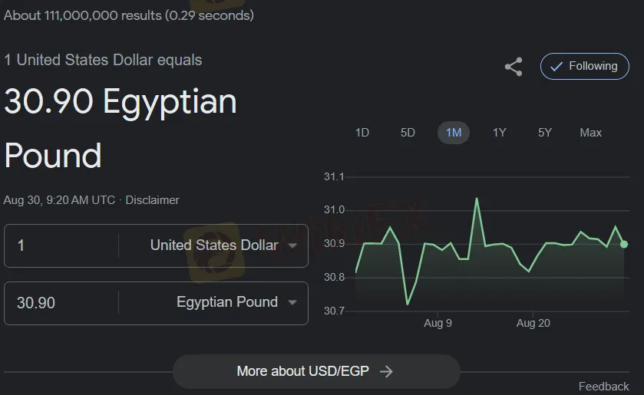
Task: Click the share icon
Action: 514,67
